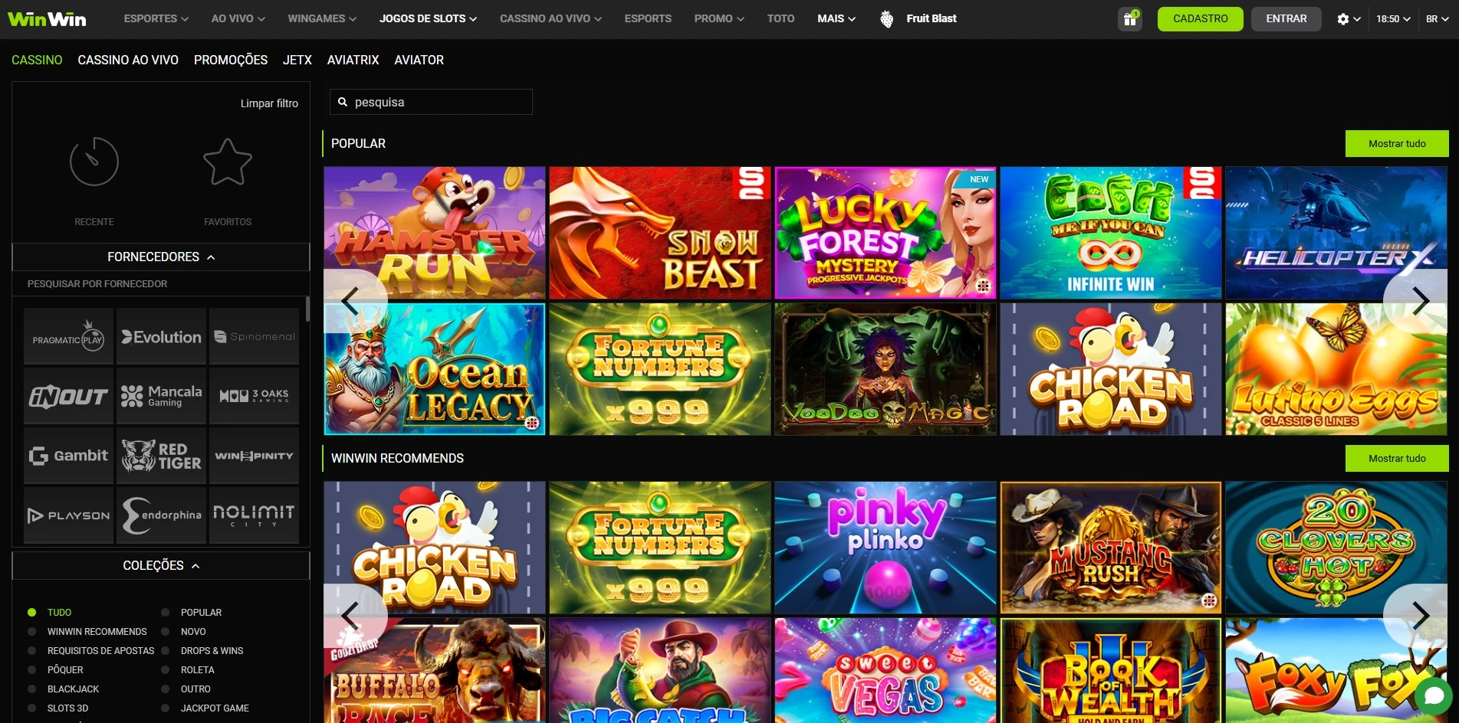
Task: Open the live chat bubble icon
Action: pos(1434,696)
